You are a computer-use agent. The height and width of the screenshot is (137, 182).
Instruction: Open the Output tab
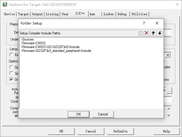tap(38, 14)
